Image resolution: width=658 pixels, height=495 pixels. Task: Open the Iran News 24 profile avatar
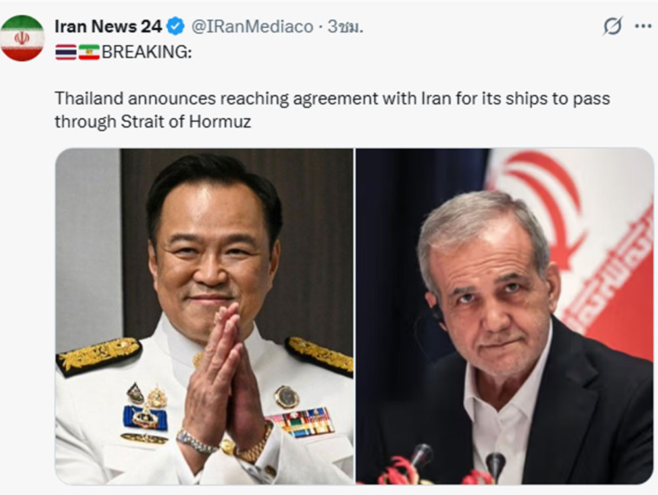pos(22,38)
